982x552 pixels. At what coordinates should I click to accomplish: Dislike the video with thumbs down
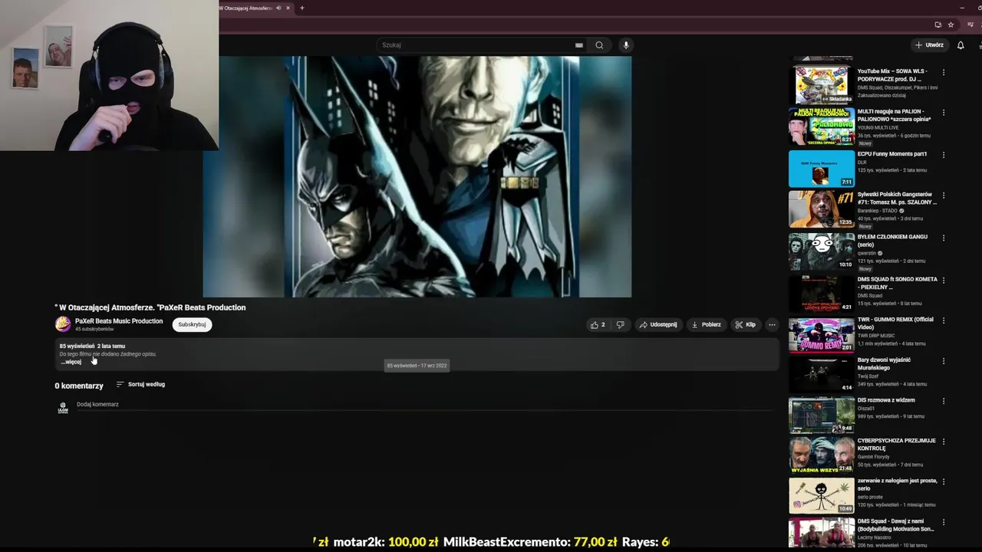[620, 324]
